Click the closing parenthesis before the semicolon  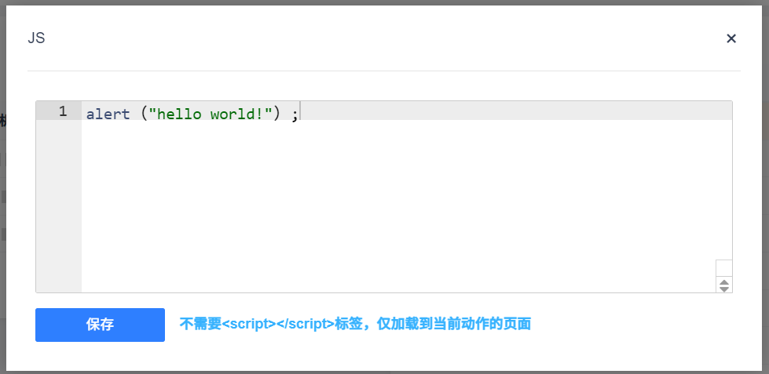(276, 114)
